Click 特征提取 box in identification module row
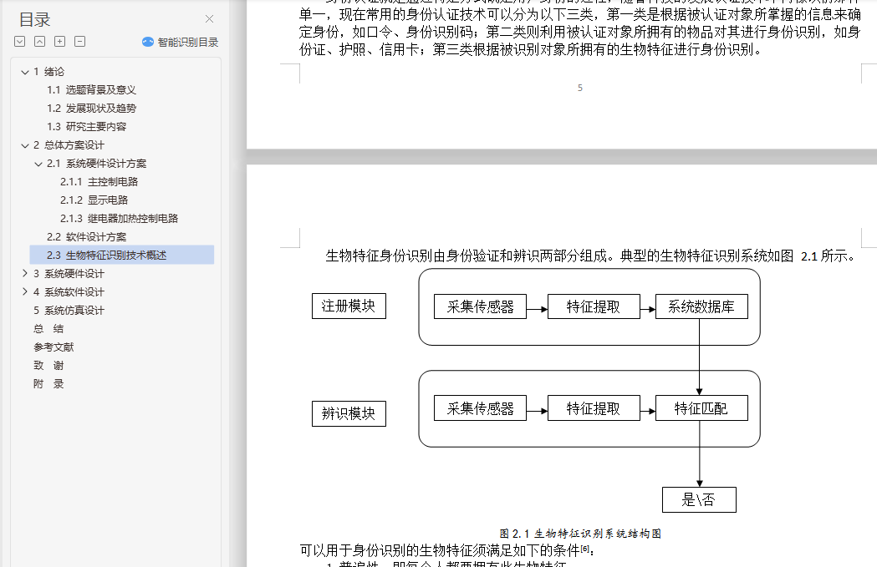The height and width of the screenshot is (567, 877). [594, 408]
